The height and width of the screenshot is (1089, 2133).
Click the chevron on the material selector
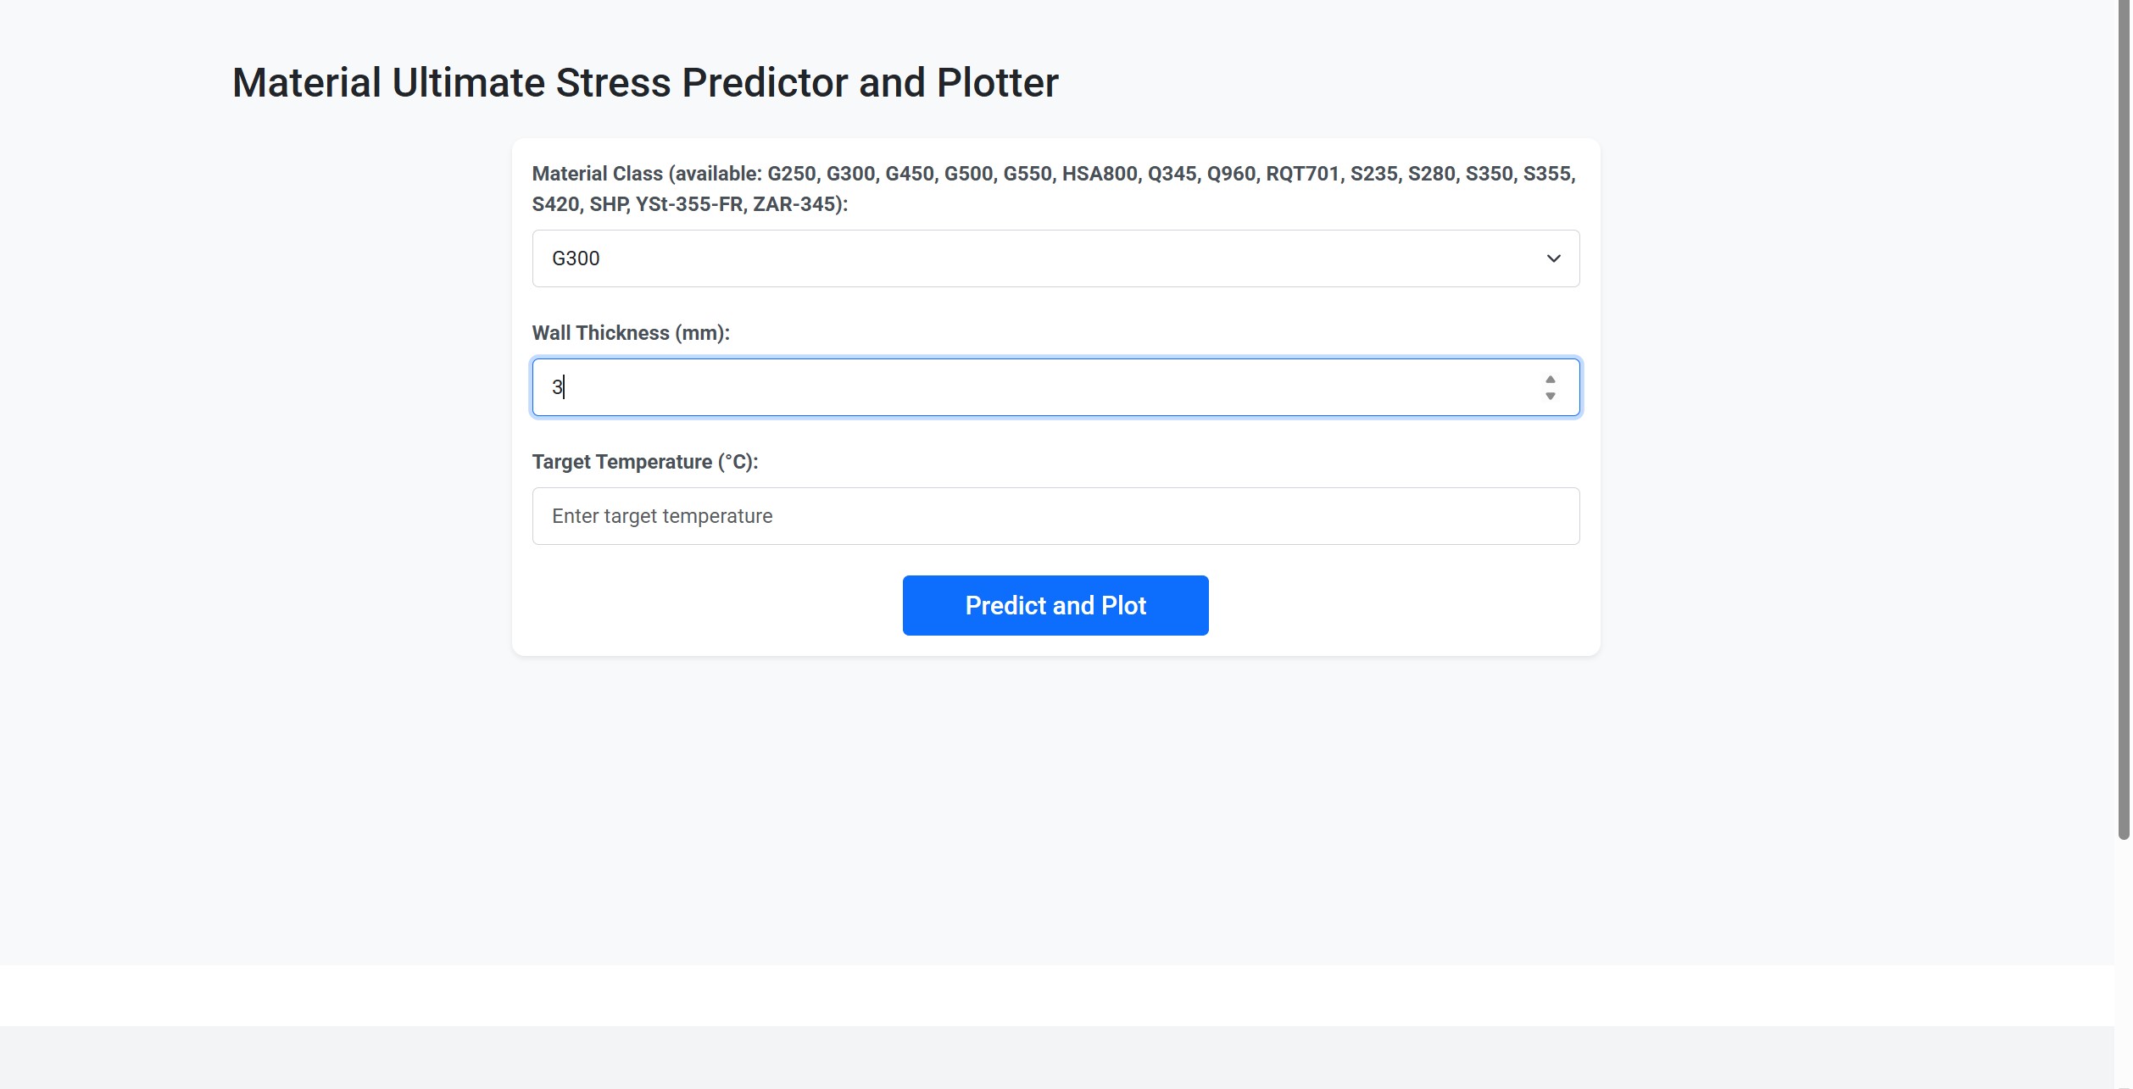click(1552, 258)
